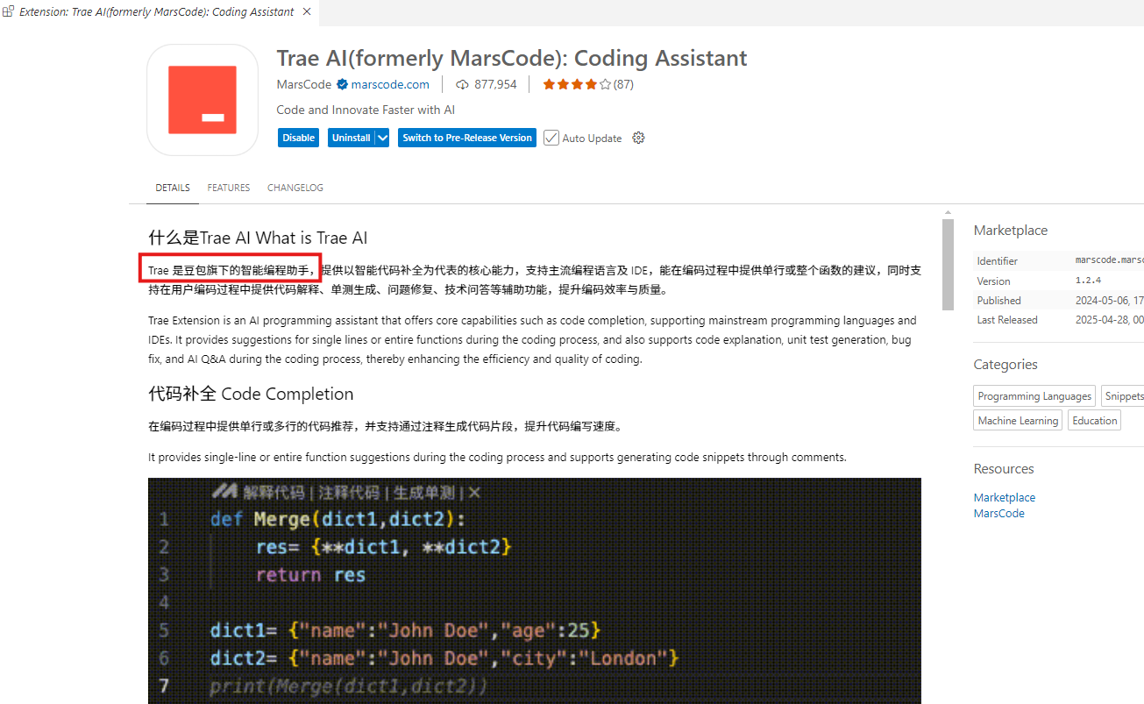
Task: Switch to the FEATURES tab
Action: [x=229, y=188]
